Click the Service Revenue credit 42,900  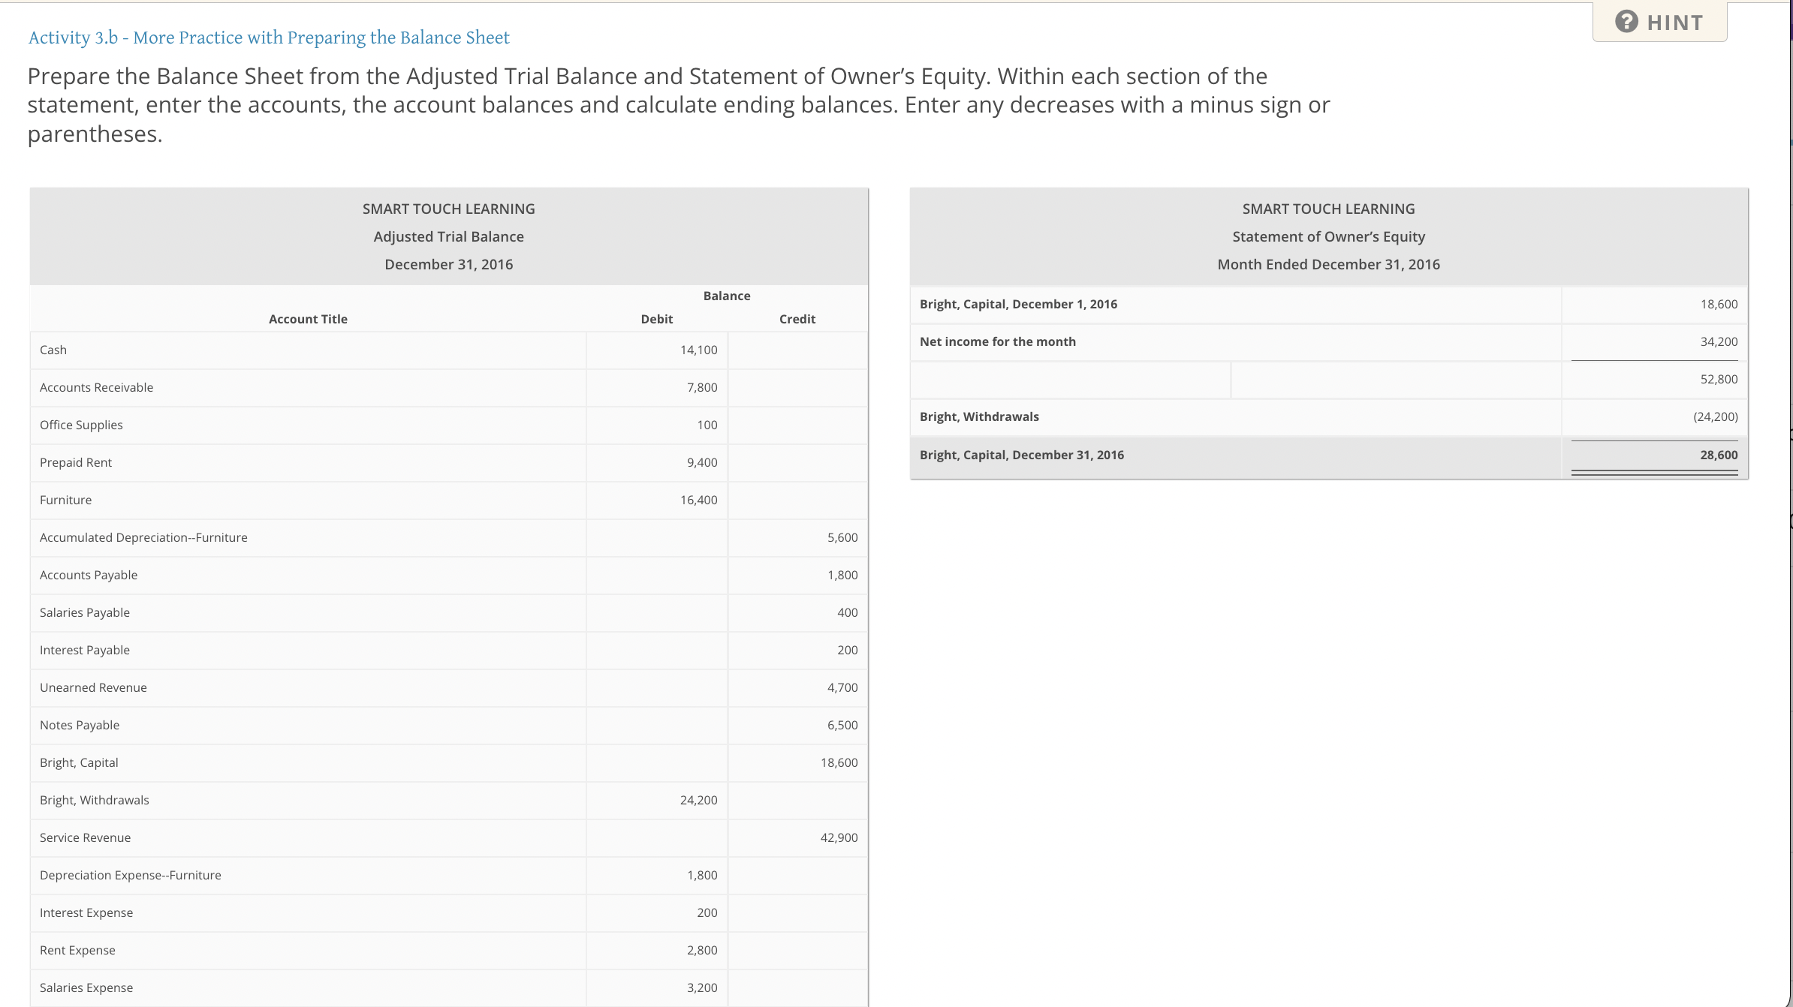click(x=839, y=837)
